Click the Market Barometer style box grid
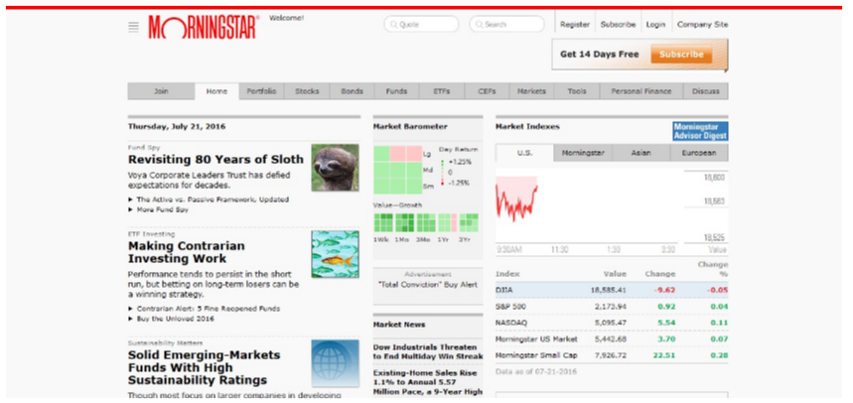The width and height of the screenshot is (853, 403). 397,170
